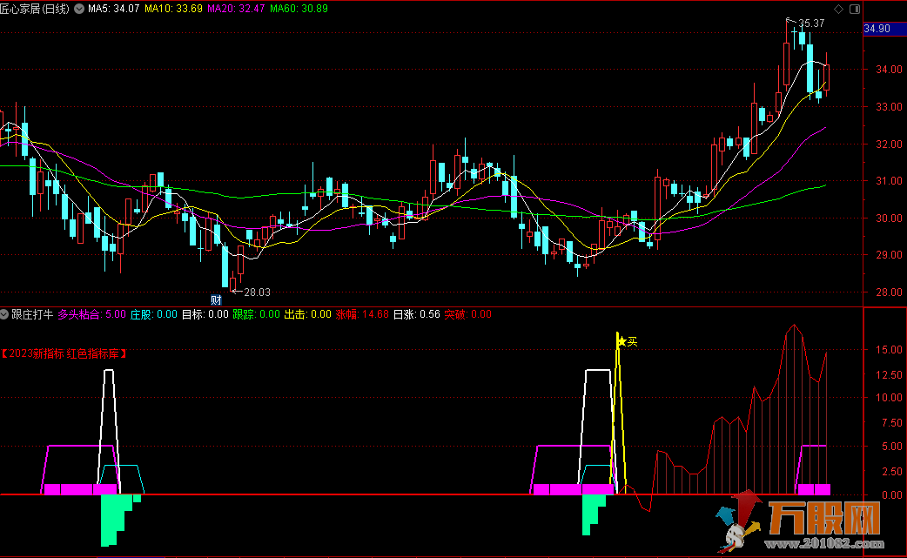Image resolution: width=907 pixels, height=558 pixels.
Task: Expand the dropdown next to 跟庄打牛 indicator
Action: click(x=4, y=314)
